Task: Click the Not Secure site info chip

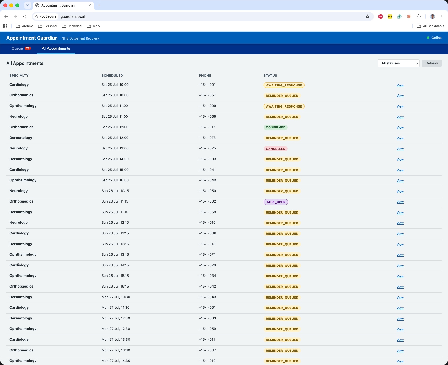Action: tap(45, 16)
